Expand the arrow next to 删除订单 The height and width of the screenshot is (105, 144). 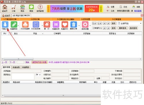click(x=79, y=25)
